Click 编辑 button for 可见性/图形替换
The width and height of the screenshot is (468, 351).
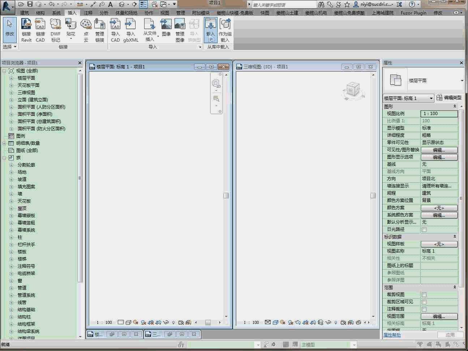click(439, 150)
